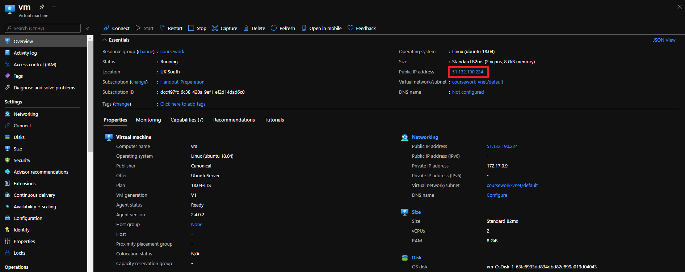Collapse the Essentials section
The height and width of the screenshot is (272, 685).
click(116, 40)
